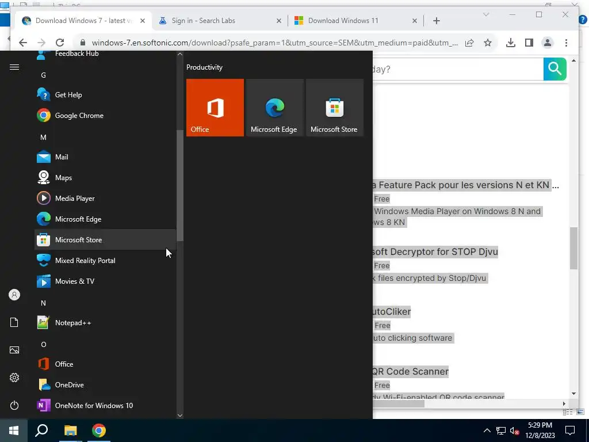Go back in Chrome

(23, 43)
